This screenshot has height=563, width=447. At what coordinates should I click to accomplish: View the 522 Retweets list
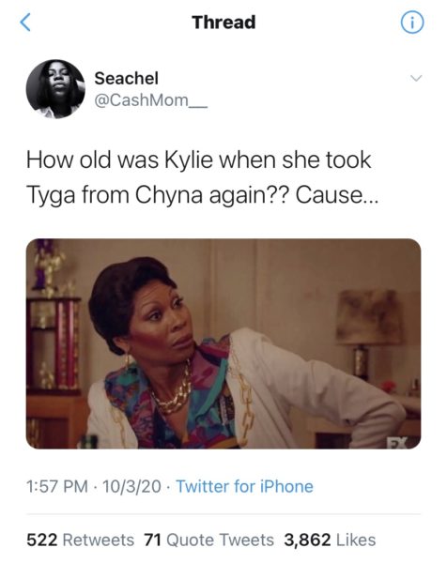click(80, 540)
